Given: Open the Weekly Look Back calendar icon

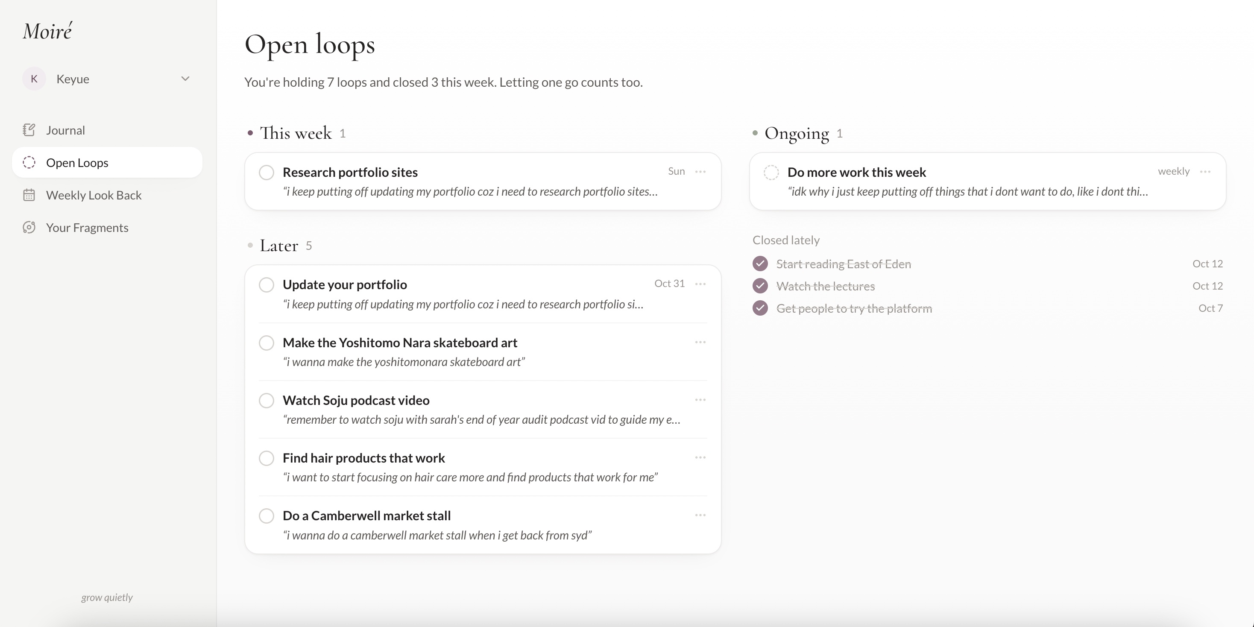Looking at the screenshot, I should (29, 195).
